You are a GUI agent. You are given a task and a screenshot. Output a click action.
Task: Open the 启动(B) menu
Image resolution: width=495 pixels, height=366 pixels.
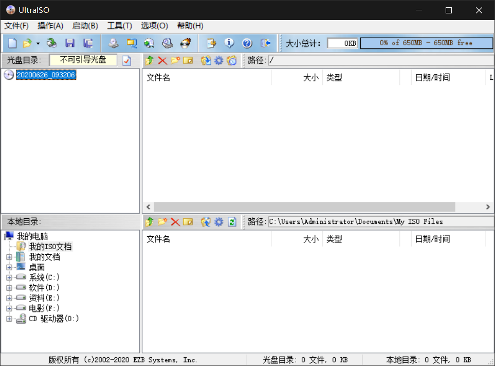[x=85, y=26]
